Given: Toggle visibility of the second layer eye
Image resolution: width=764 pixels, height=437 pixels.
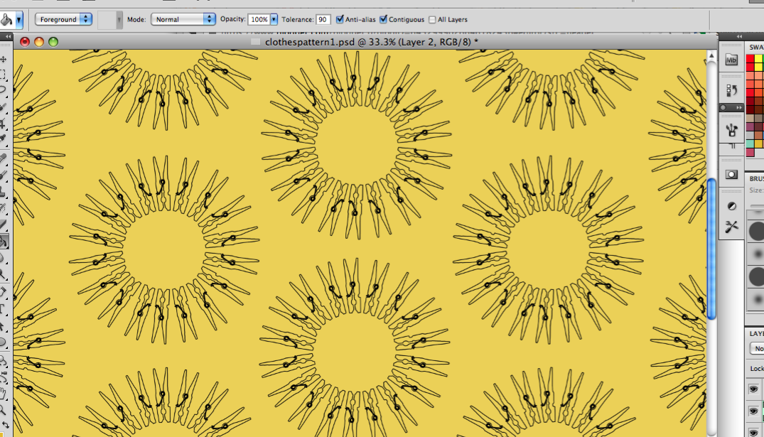Looking at the screenshot, I should 753,411.
